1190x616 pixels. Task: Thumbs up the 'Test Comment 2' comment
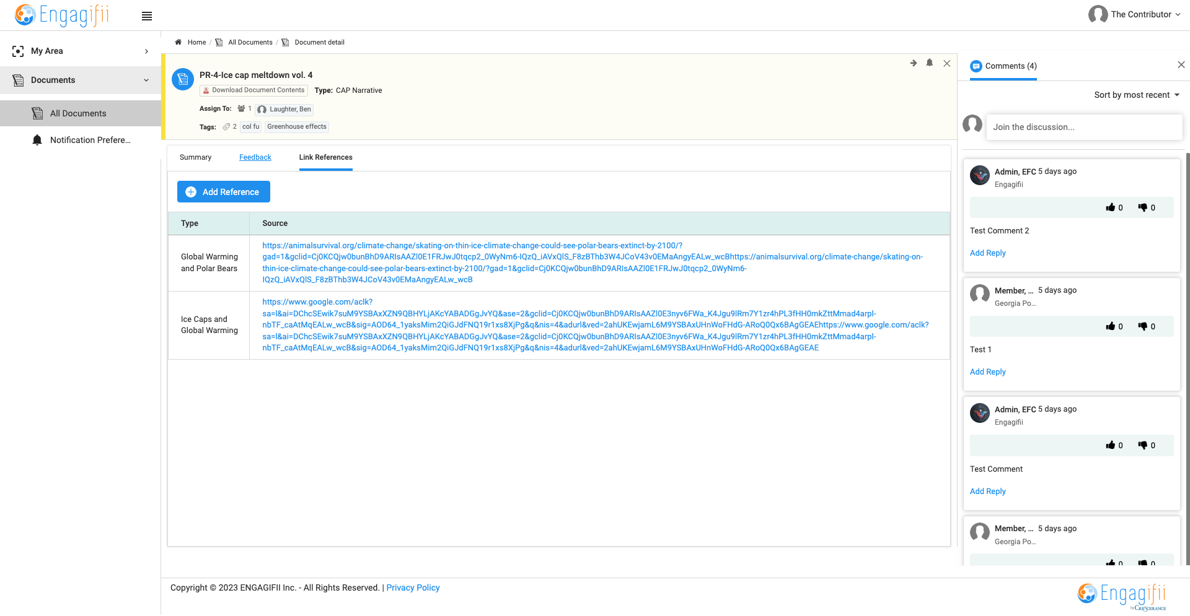tap(1111, 207)
